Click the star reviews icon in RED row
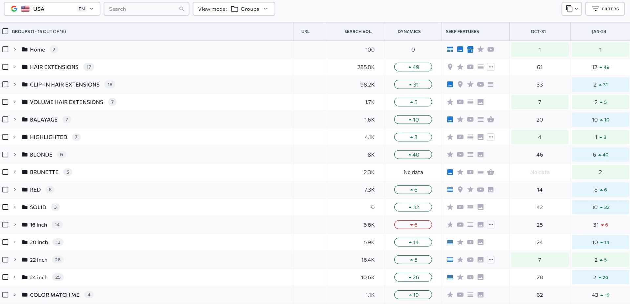The image size is (630, 304). [470, 190]
